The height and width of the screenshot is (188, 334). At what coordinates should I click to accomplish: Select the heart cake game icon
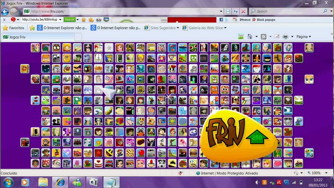coord(98,163)
